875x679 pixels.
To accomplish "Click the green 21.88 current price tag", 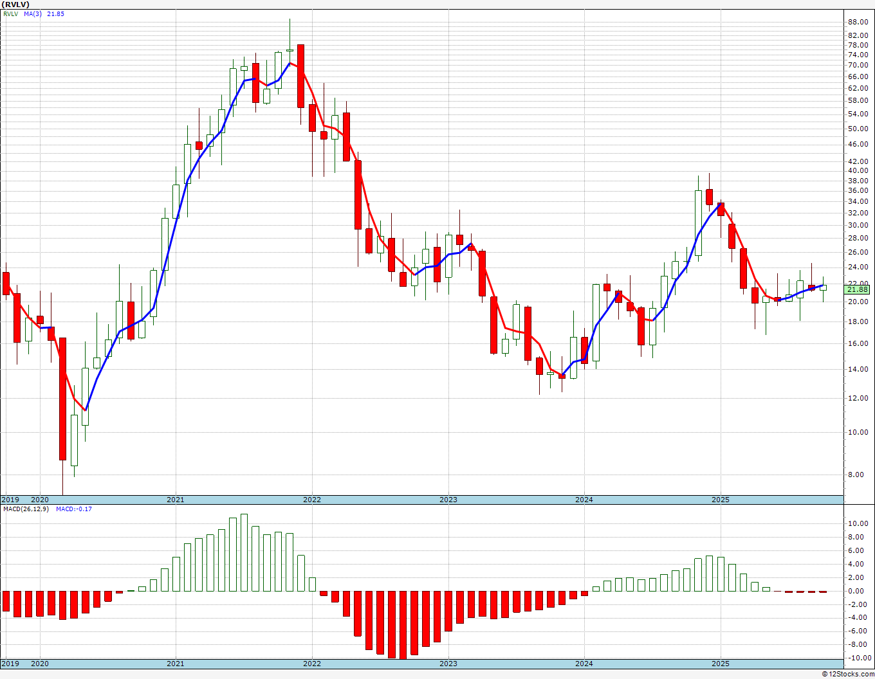I will click(x=858, y=290).
